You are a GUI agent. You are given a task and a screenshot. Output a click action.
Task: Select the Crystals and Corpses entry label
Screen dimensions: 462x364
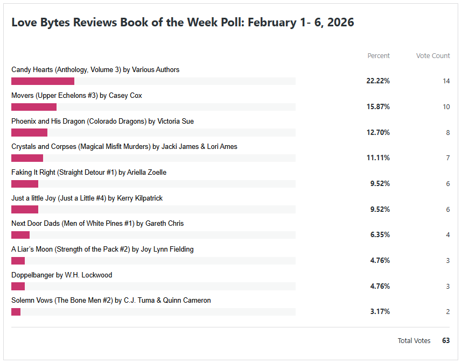click(x=124, y=147)
